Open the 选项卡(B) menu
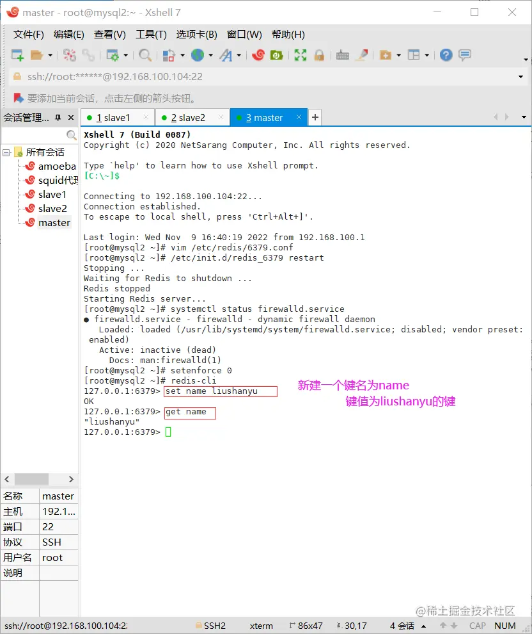 pyautogui.click(x=196, y=35)
